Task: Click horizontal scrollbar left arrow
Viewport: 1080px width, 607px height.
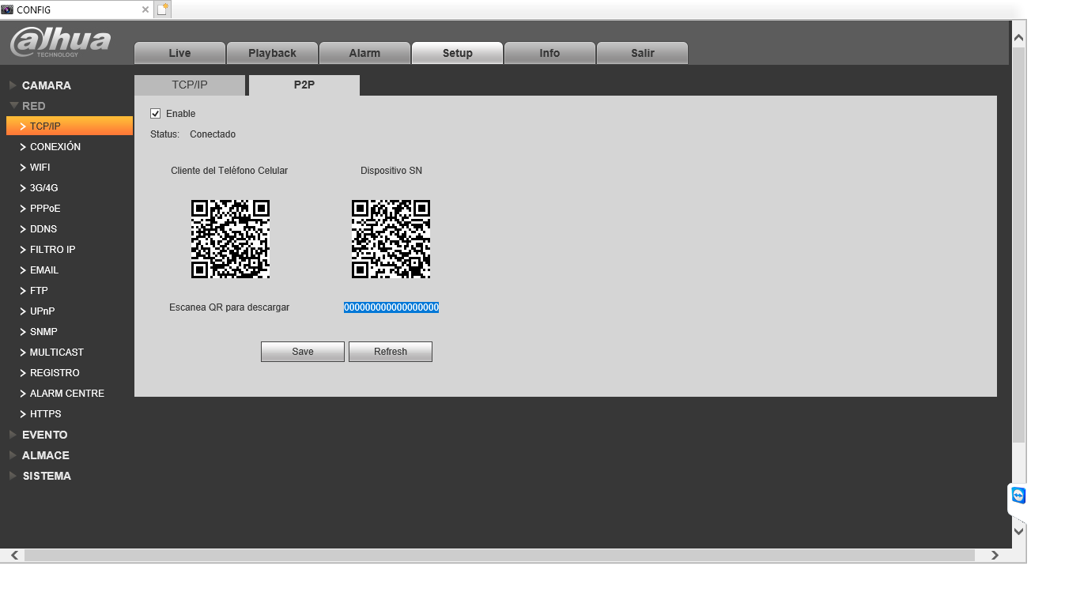Action: (13, 556)
